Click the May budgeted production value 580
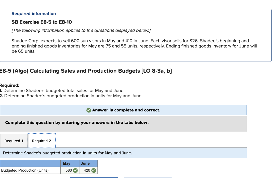 click(x=69, y=170)
